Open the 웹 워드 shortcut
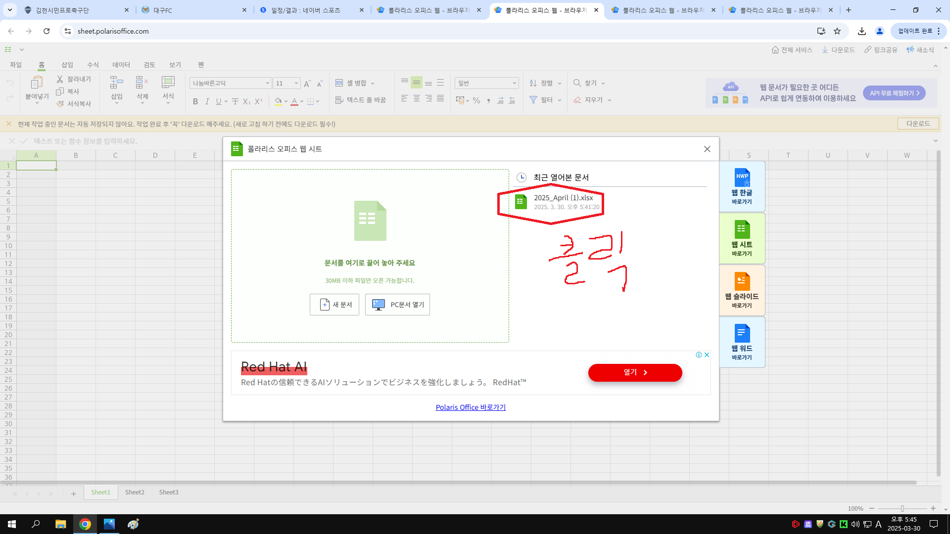 [x=741, y=343]
